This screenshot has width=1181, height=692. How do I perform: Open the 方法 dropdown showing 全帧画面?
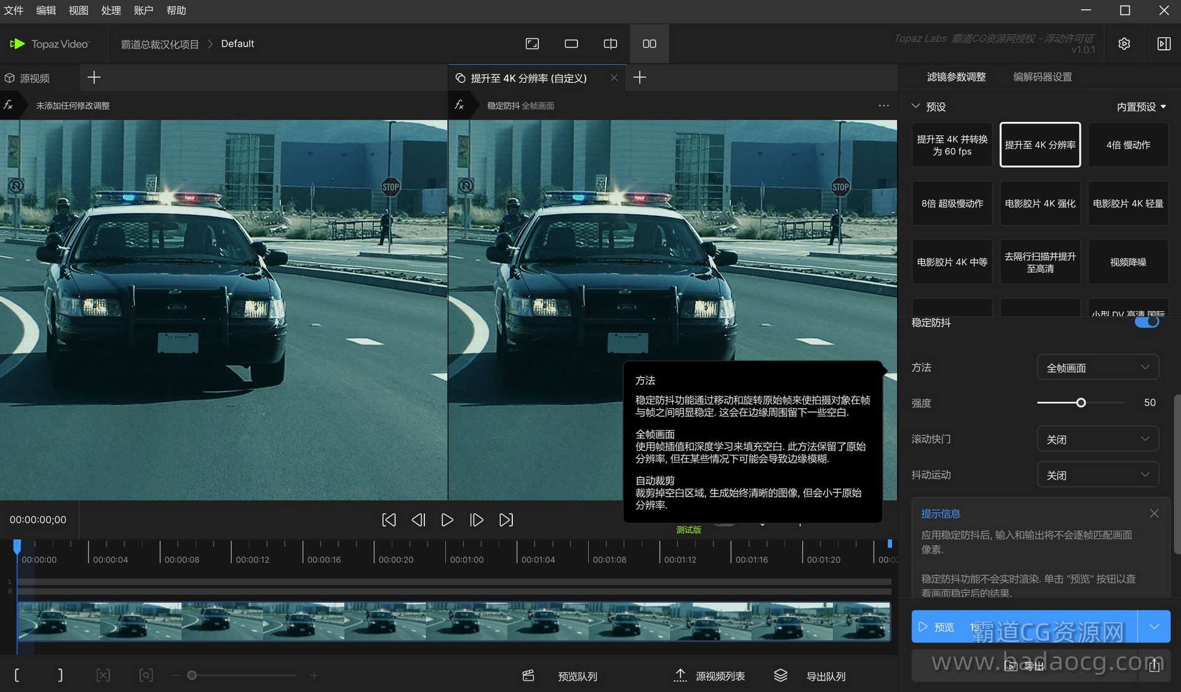[1097, 368]
